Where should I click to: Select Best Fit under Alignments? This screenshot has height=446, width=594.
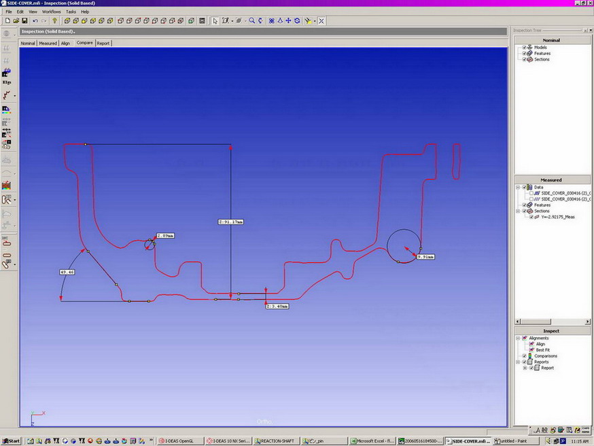[x=542, y=350]
